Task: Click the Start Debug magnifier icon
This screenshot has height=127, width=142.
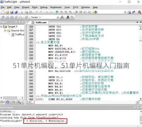Action: coord(139,12)
